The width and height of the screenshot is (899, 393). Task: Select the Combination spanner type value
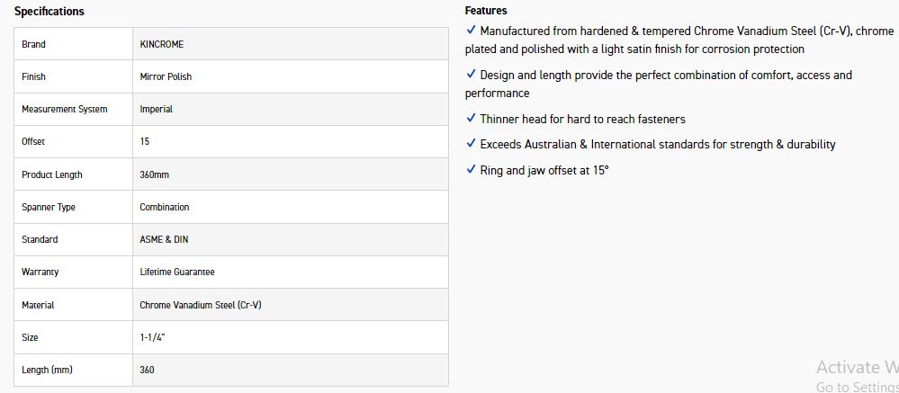(165, 207)
